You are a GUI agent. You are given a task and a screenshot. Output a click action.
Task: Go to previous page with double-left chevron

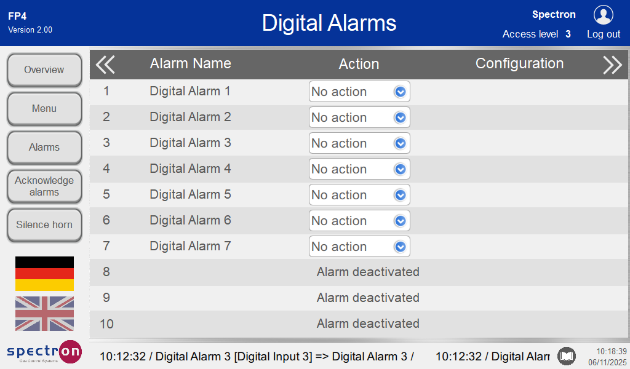click(105, 64)
